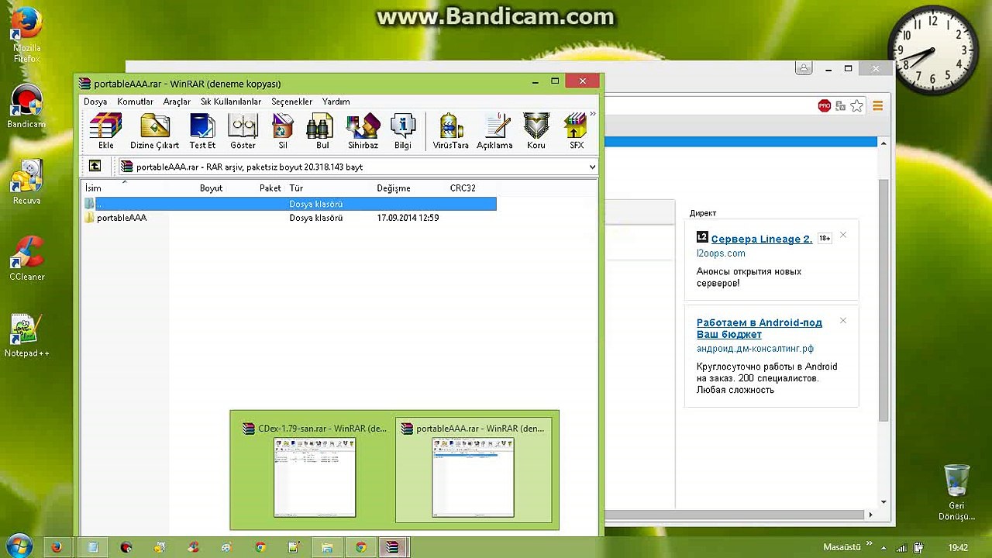Show more WinRAR toolbar buttons
The width and height of the screenshot is (992, 558).
point(593,115)
